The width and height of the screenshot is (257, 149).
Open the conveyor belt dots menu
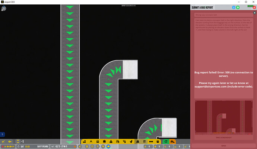[x=151, y=142]
